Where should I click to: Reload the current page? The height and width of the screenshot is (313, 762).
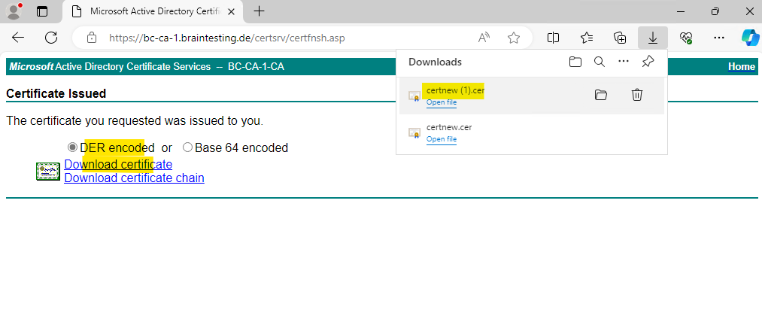click(51, 38)
